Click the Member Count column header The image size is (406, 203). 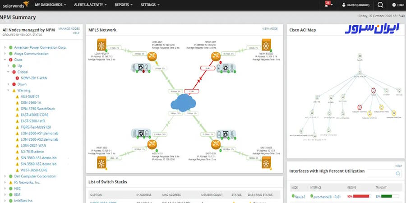pos(211,195)
